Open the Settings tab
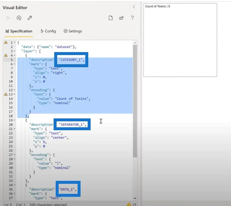The width and height of the screenshot is (231, 206). coord(73,31)
